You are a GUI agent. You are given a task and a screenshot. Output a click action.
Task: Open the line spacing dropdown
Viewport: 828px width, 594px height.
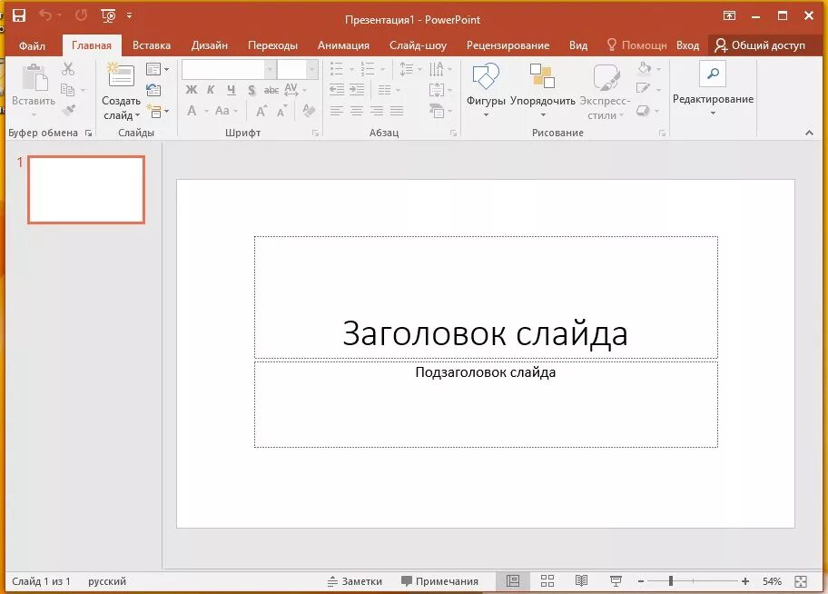(411, 69)
